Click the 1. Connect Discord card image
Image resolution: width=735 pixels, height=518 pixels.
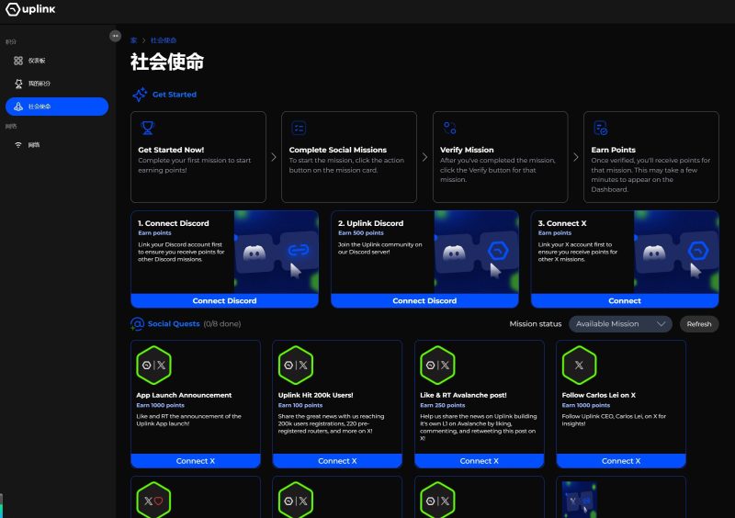pyautogui.click(x=277, y=253)
